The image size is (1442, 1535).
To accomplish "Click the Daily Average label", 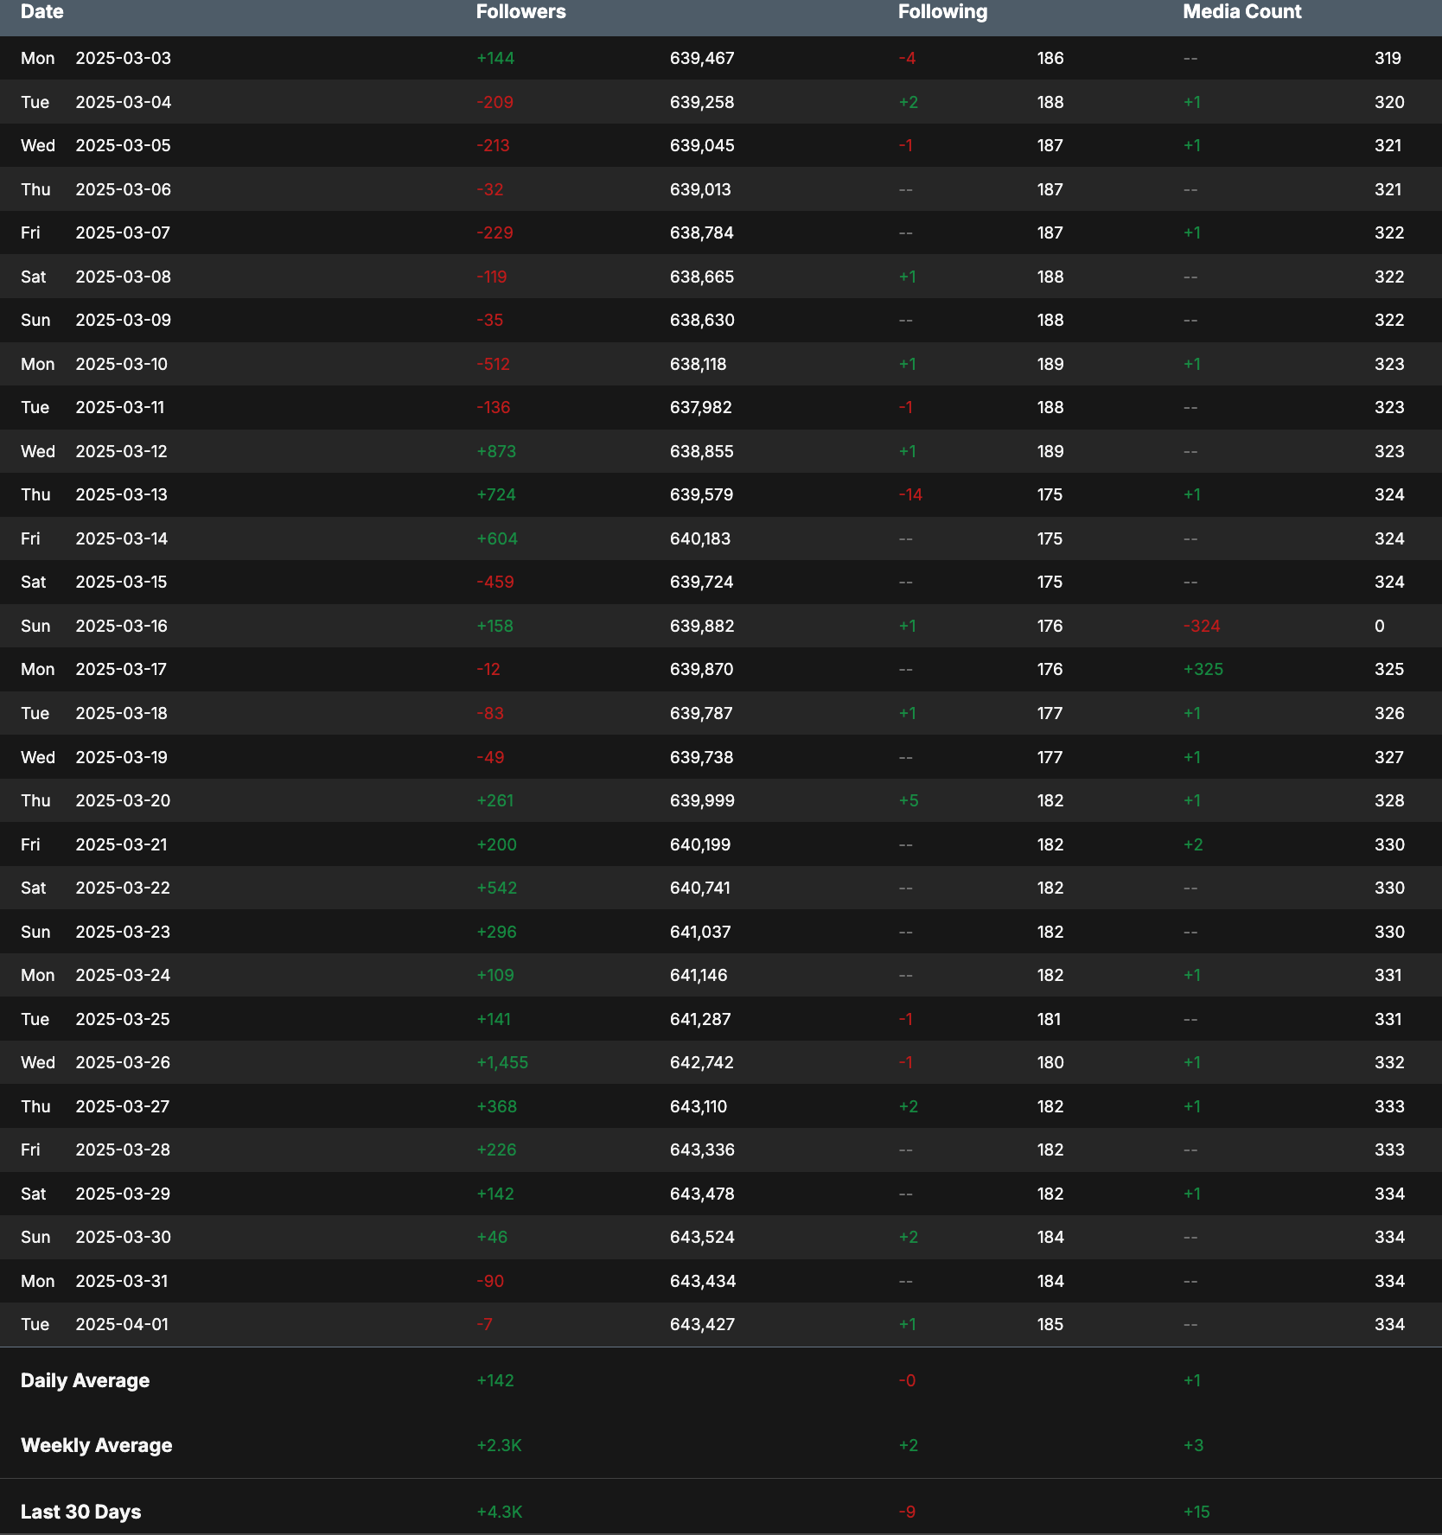I will 85,1380.
